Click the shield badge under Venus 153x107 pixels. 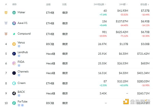pyautogui.click(x=19, y=46)
